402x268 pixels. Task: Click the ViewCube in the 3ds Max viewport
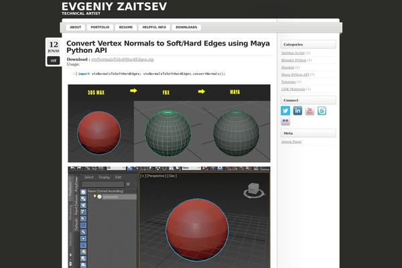pos(253,190)
